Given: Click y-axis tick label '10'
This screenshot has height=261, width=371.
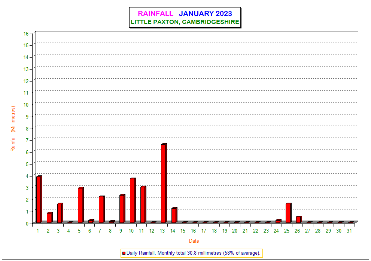Looking at the screenshot, I should coord(26,105).
